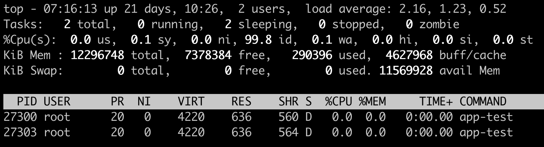Click the buff/cache value 4627968
The height and width of the screenshot is (147, 544).
pyautogui.click(x=409, y=55)
